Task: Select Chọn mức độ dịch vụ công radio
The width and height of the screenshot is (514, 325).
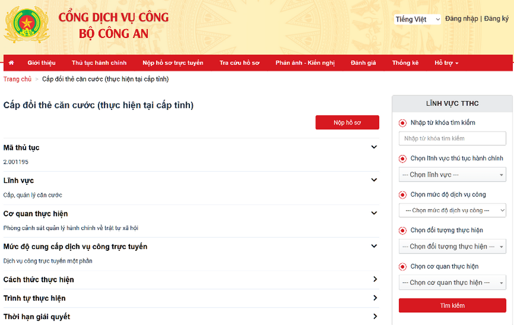Action: coord(403,195)
